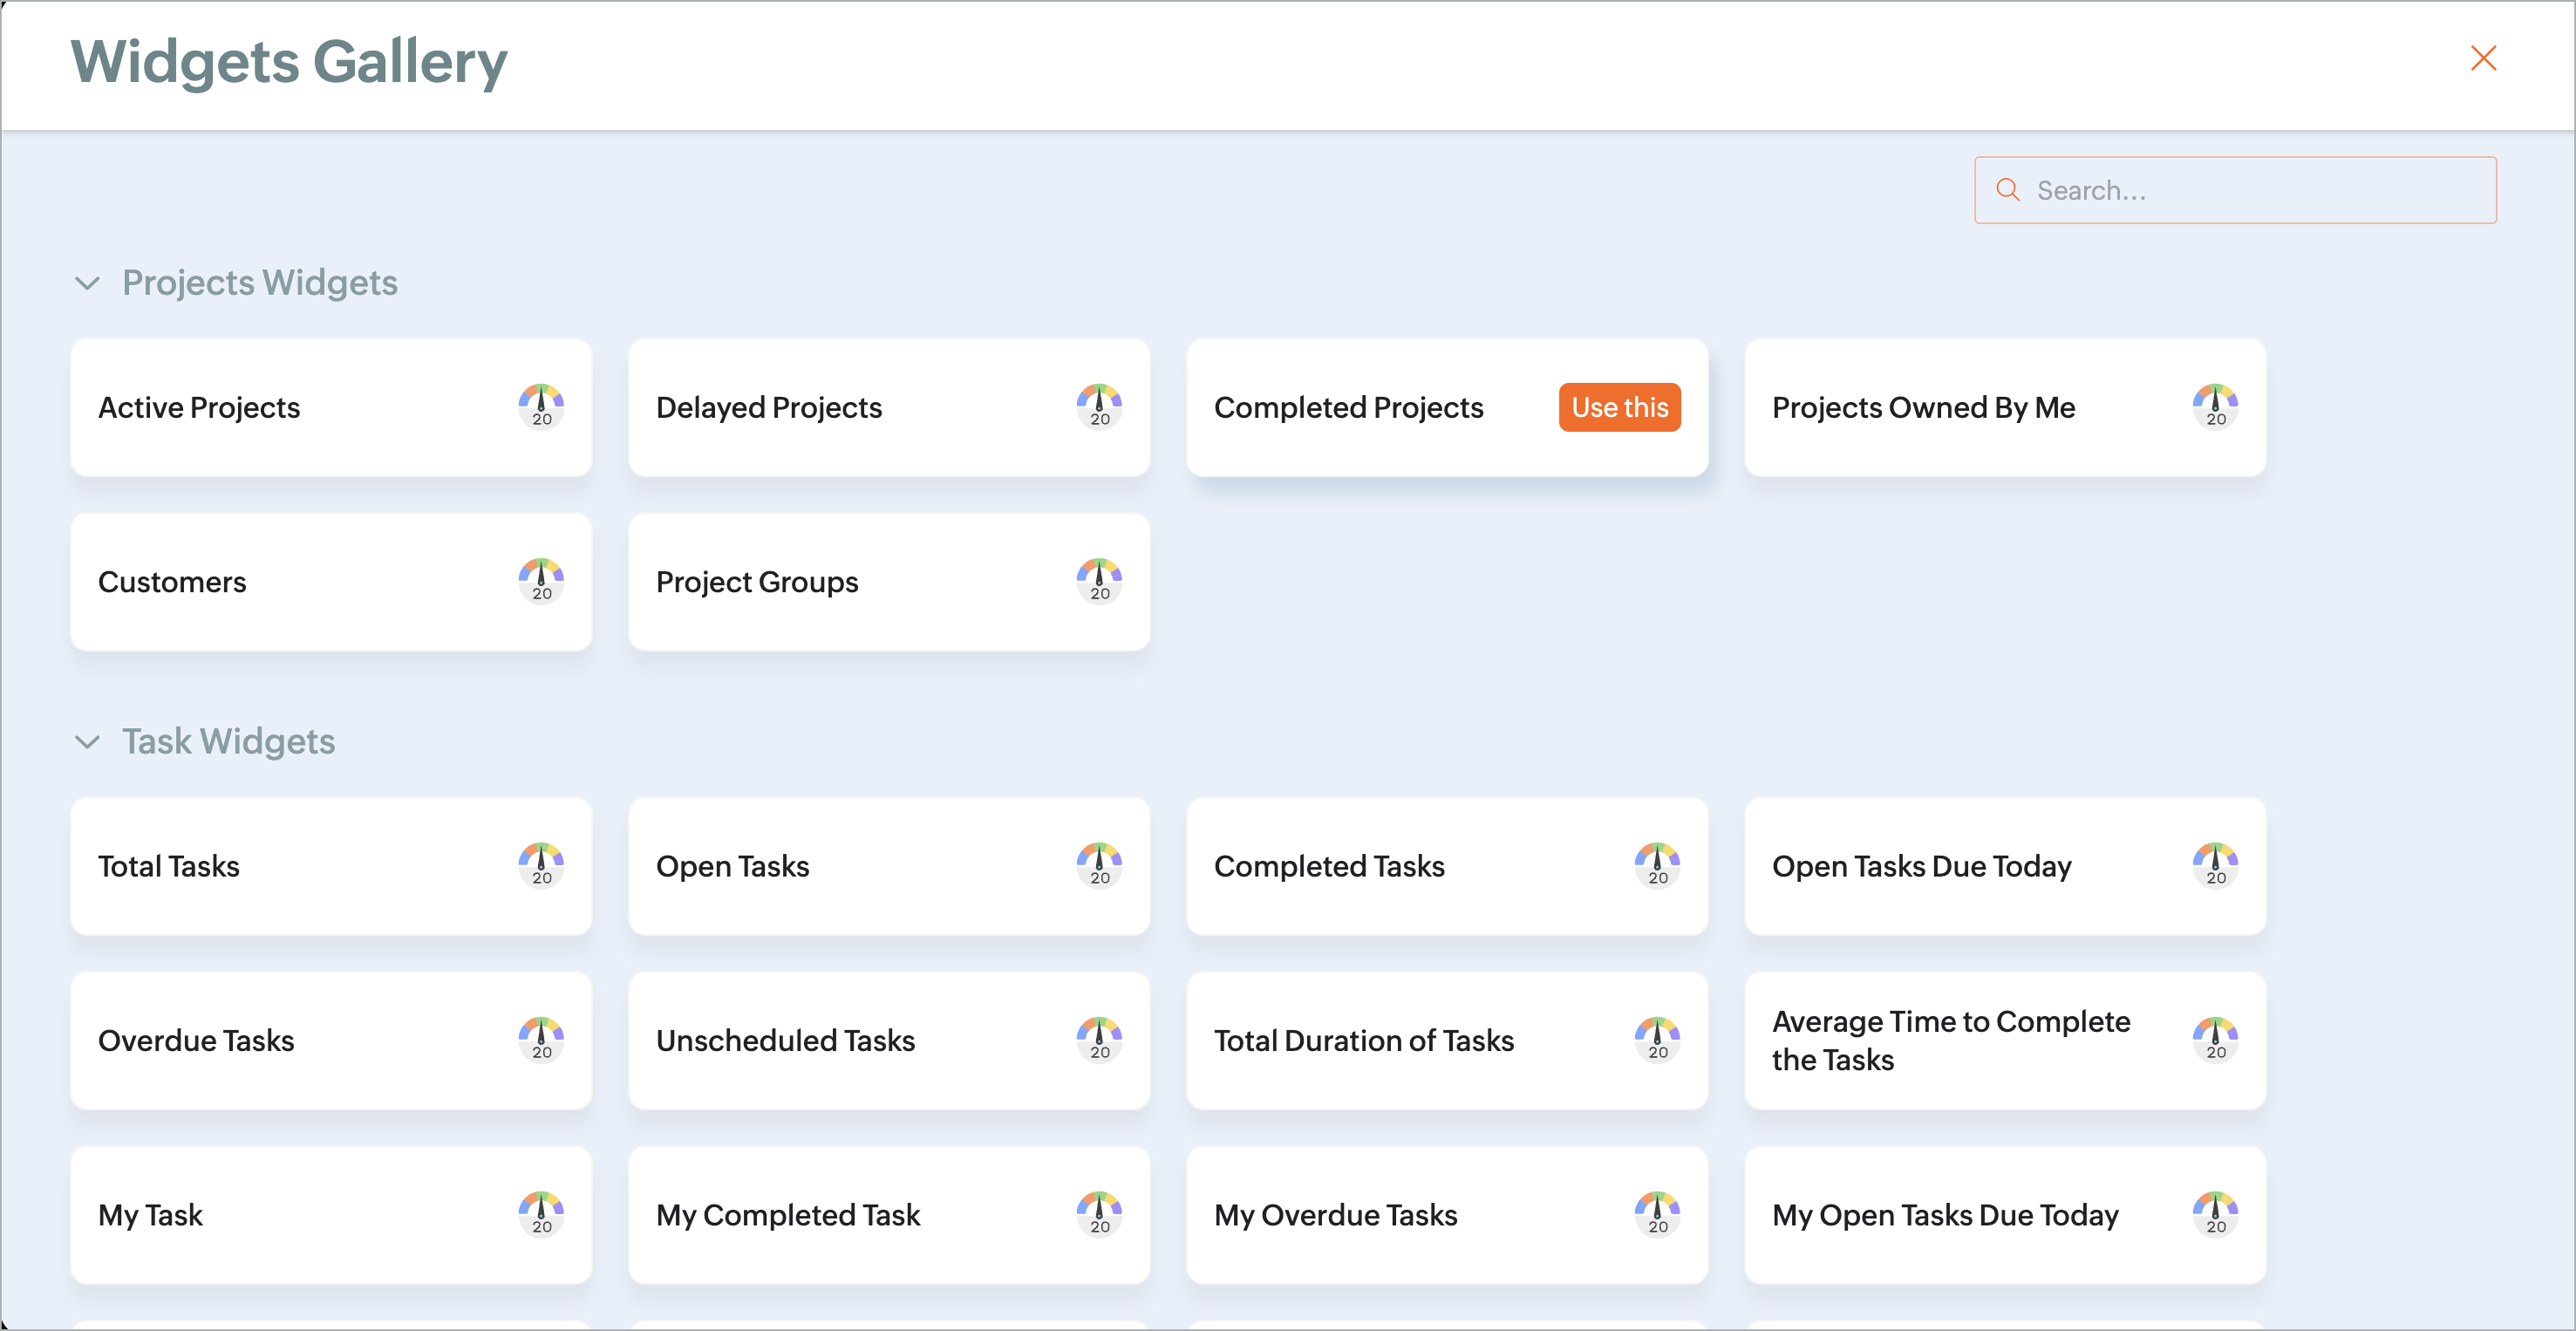This screenshot has height=1331, width=2576.
Task: Click the gauge icon on Customers widget
Action: [541, 581]
